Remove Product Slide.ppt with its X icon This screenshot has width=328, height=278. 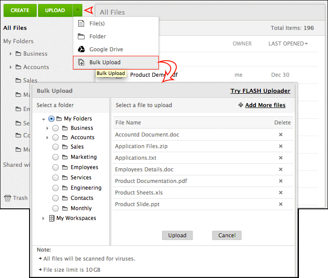pos(281,204)
